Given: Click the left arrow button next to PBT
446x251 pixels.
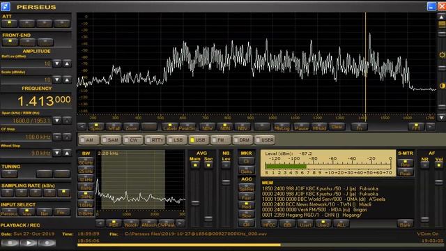Looking at the screenshot, I should pyautogui.click(x=100, y=223).
